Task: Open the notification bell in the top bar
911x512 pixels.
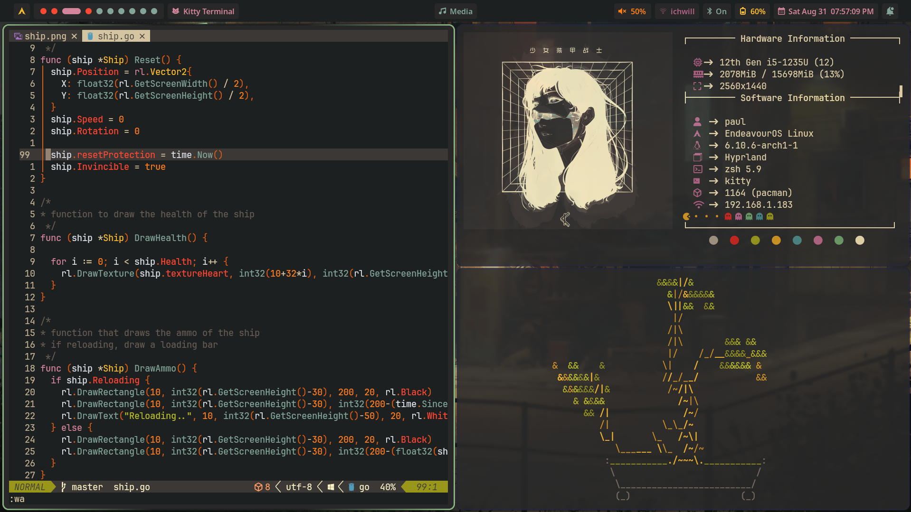Action: click(890, 11)
